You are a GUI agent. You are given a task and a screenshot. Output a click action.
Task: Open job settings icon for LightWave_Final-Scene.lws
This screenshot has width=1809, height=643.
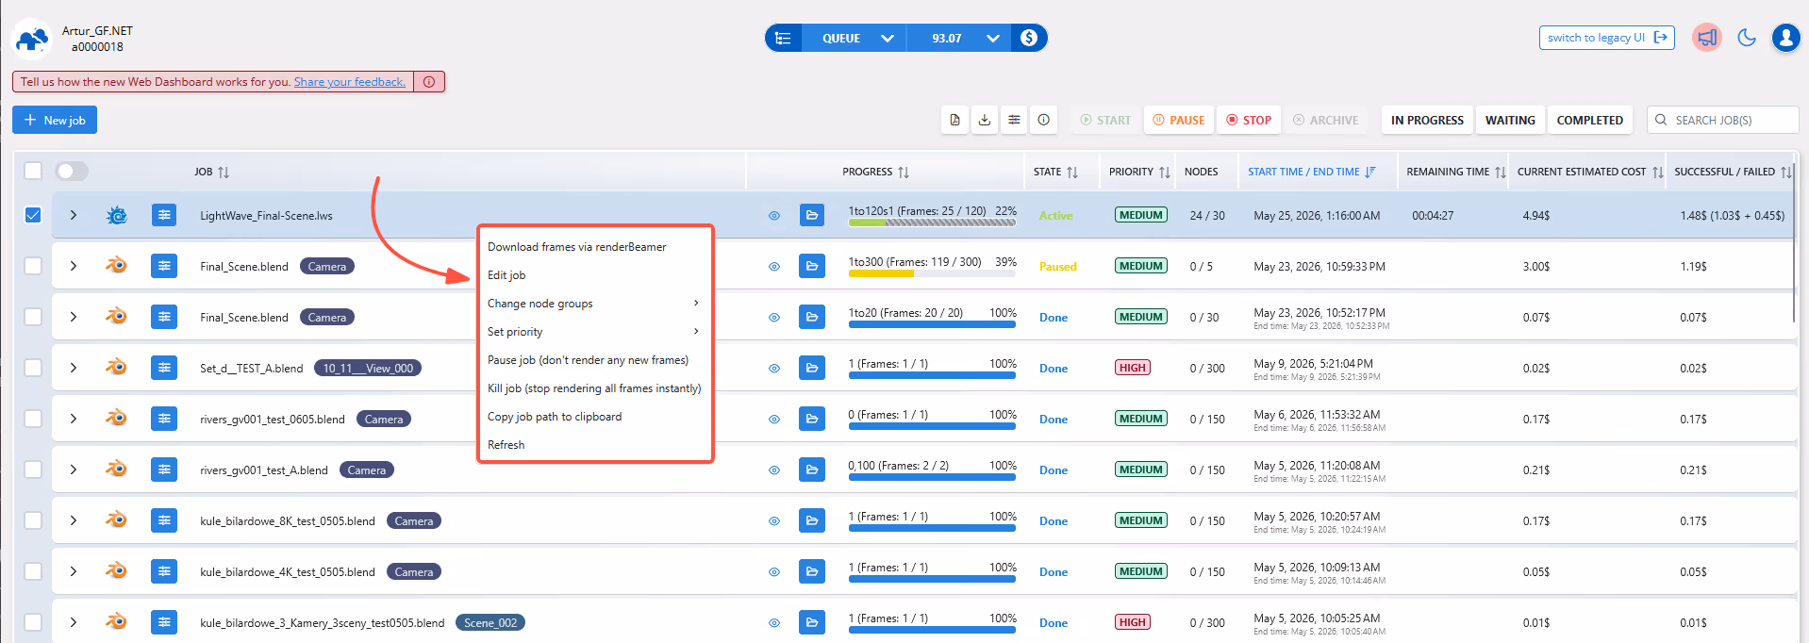(164, 215)
